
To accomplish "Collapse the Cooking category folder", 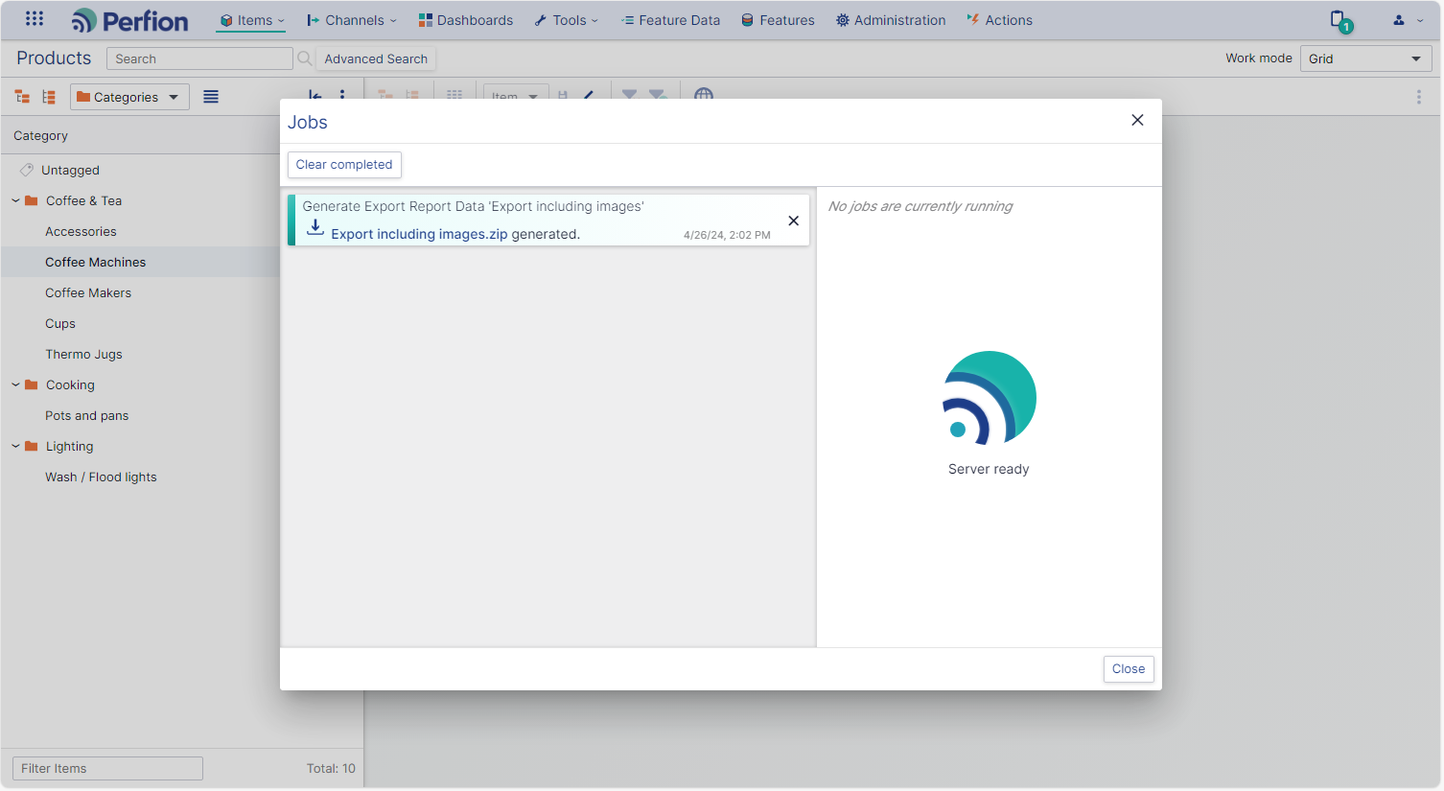I will pyautogui.click(x=15, y=384).
